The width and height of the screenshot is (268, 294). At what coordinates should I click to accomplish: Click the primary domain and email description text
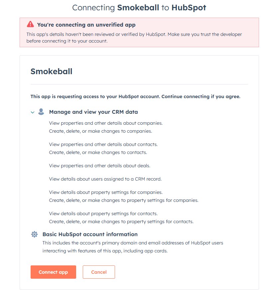coord(133,247)
